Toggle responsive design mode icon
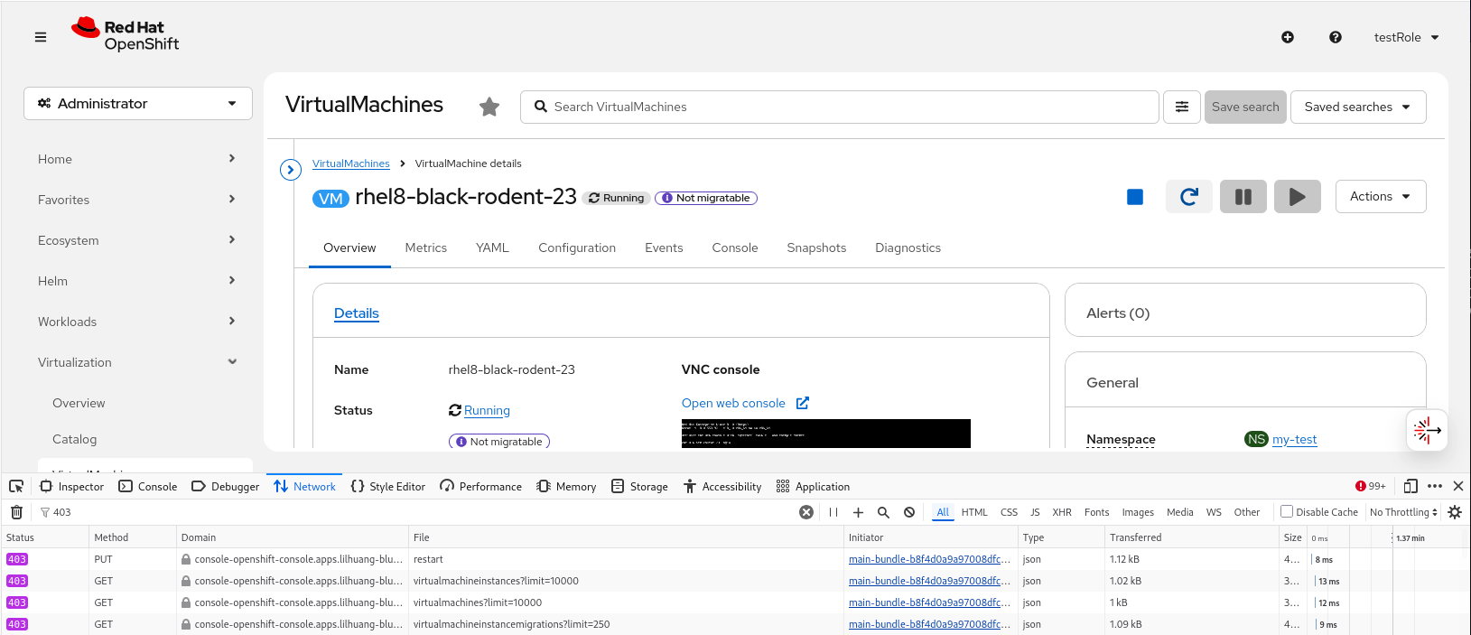The width and height of the screenshot is (1471, 635). click(x=1410, y=486)
